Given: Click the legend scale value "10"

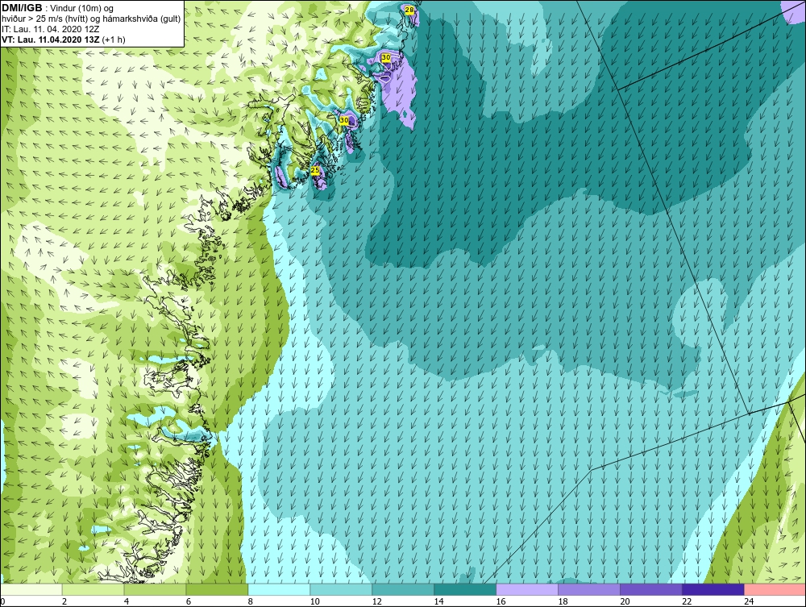Looking at the screenshot, I should pos(314,601).
